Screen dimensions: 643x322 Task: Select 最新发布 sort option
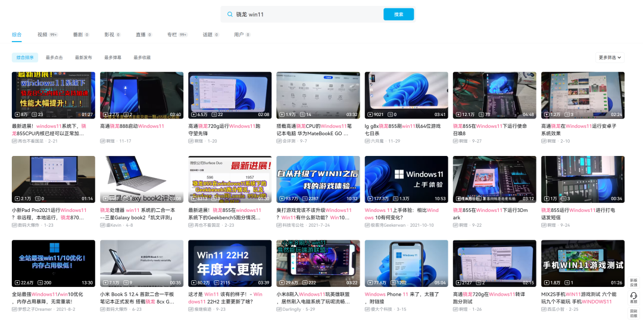point(83,57)
